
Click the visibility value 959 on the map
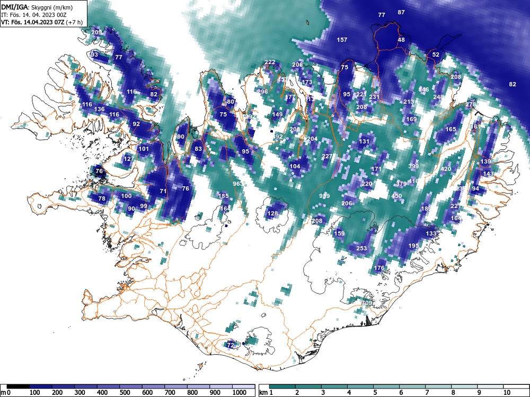coord(324,196)
